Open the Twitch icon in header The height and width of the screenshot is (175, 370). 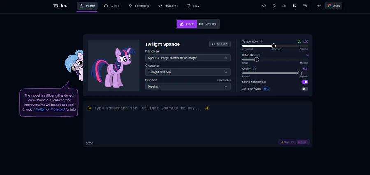coord(294,6)
